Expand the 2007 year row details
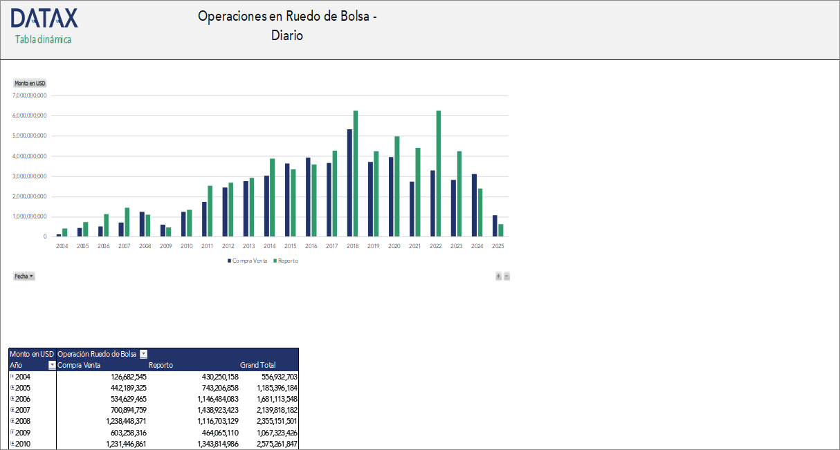 tap(12, 410)
